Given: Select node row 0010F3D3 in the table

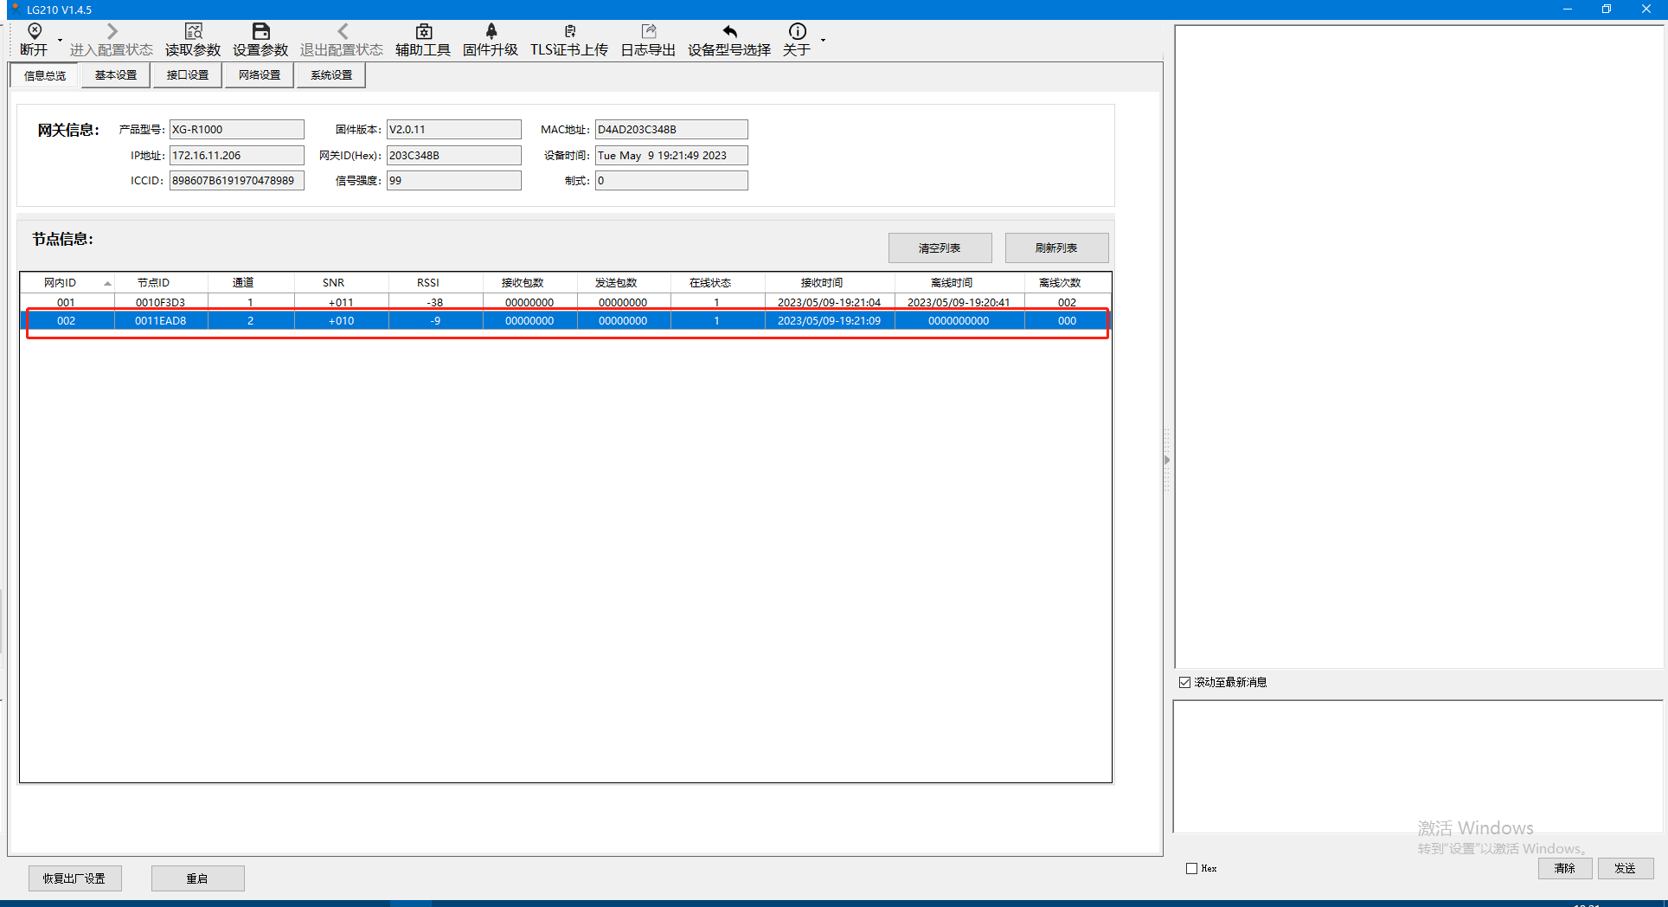Looking at the screenshot, I should (x=160, y=302).
